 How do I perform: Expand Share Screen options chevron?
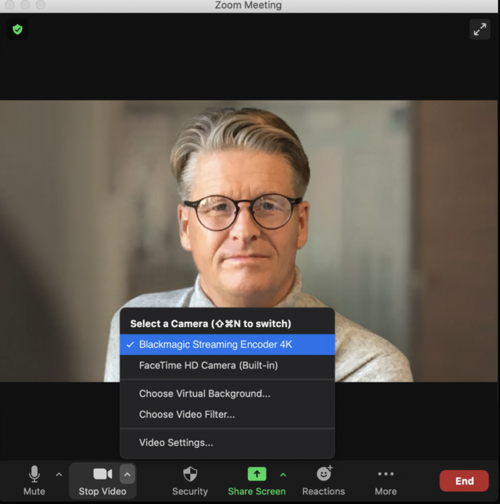(282, 474)
